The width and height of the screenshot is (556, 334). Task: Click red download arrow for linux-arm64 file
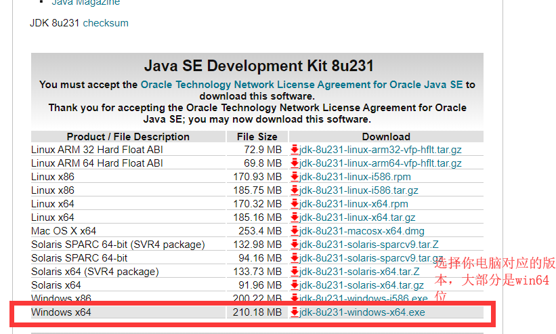tap(295, 163)
